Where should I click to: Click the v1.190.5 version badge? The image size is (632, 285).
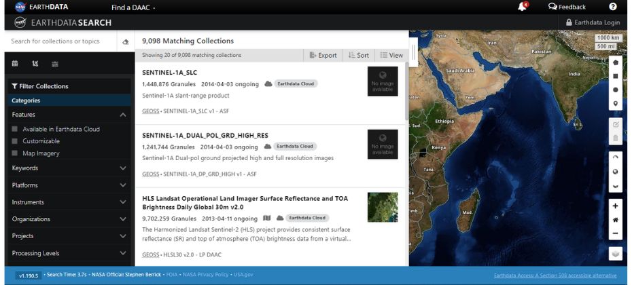[29, 275]
